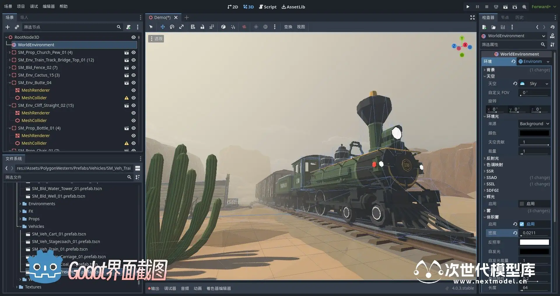The height and width of the screenshot is (296, 560).
Task: Enable the 辉光 glow checkbox
Action: [522, 204]
